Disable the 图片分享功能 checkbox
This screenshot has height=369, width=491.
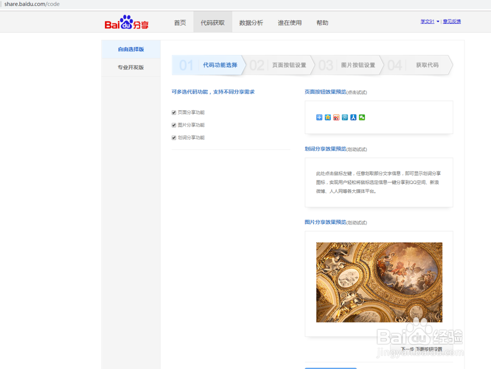(174, 124)
